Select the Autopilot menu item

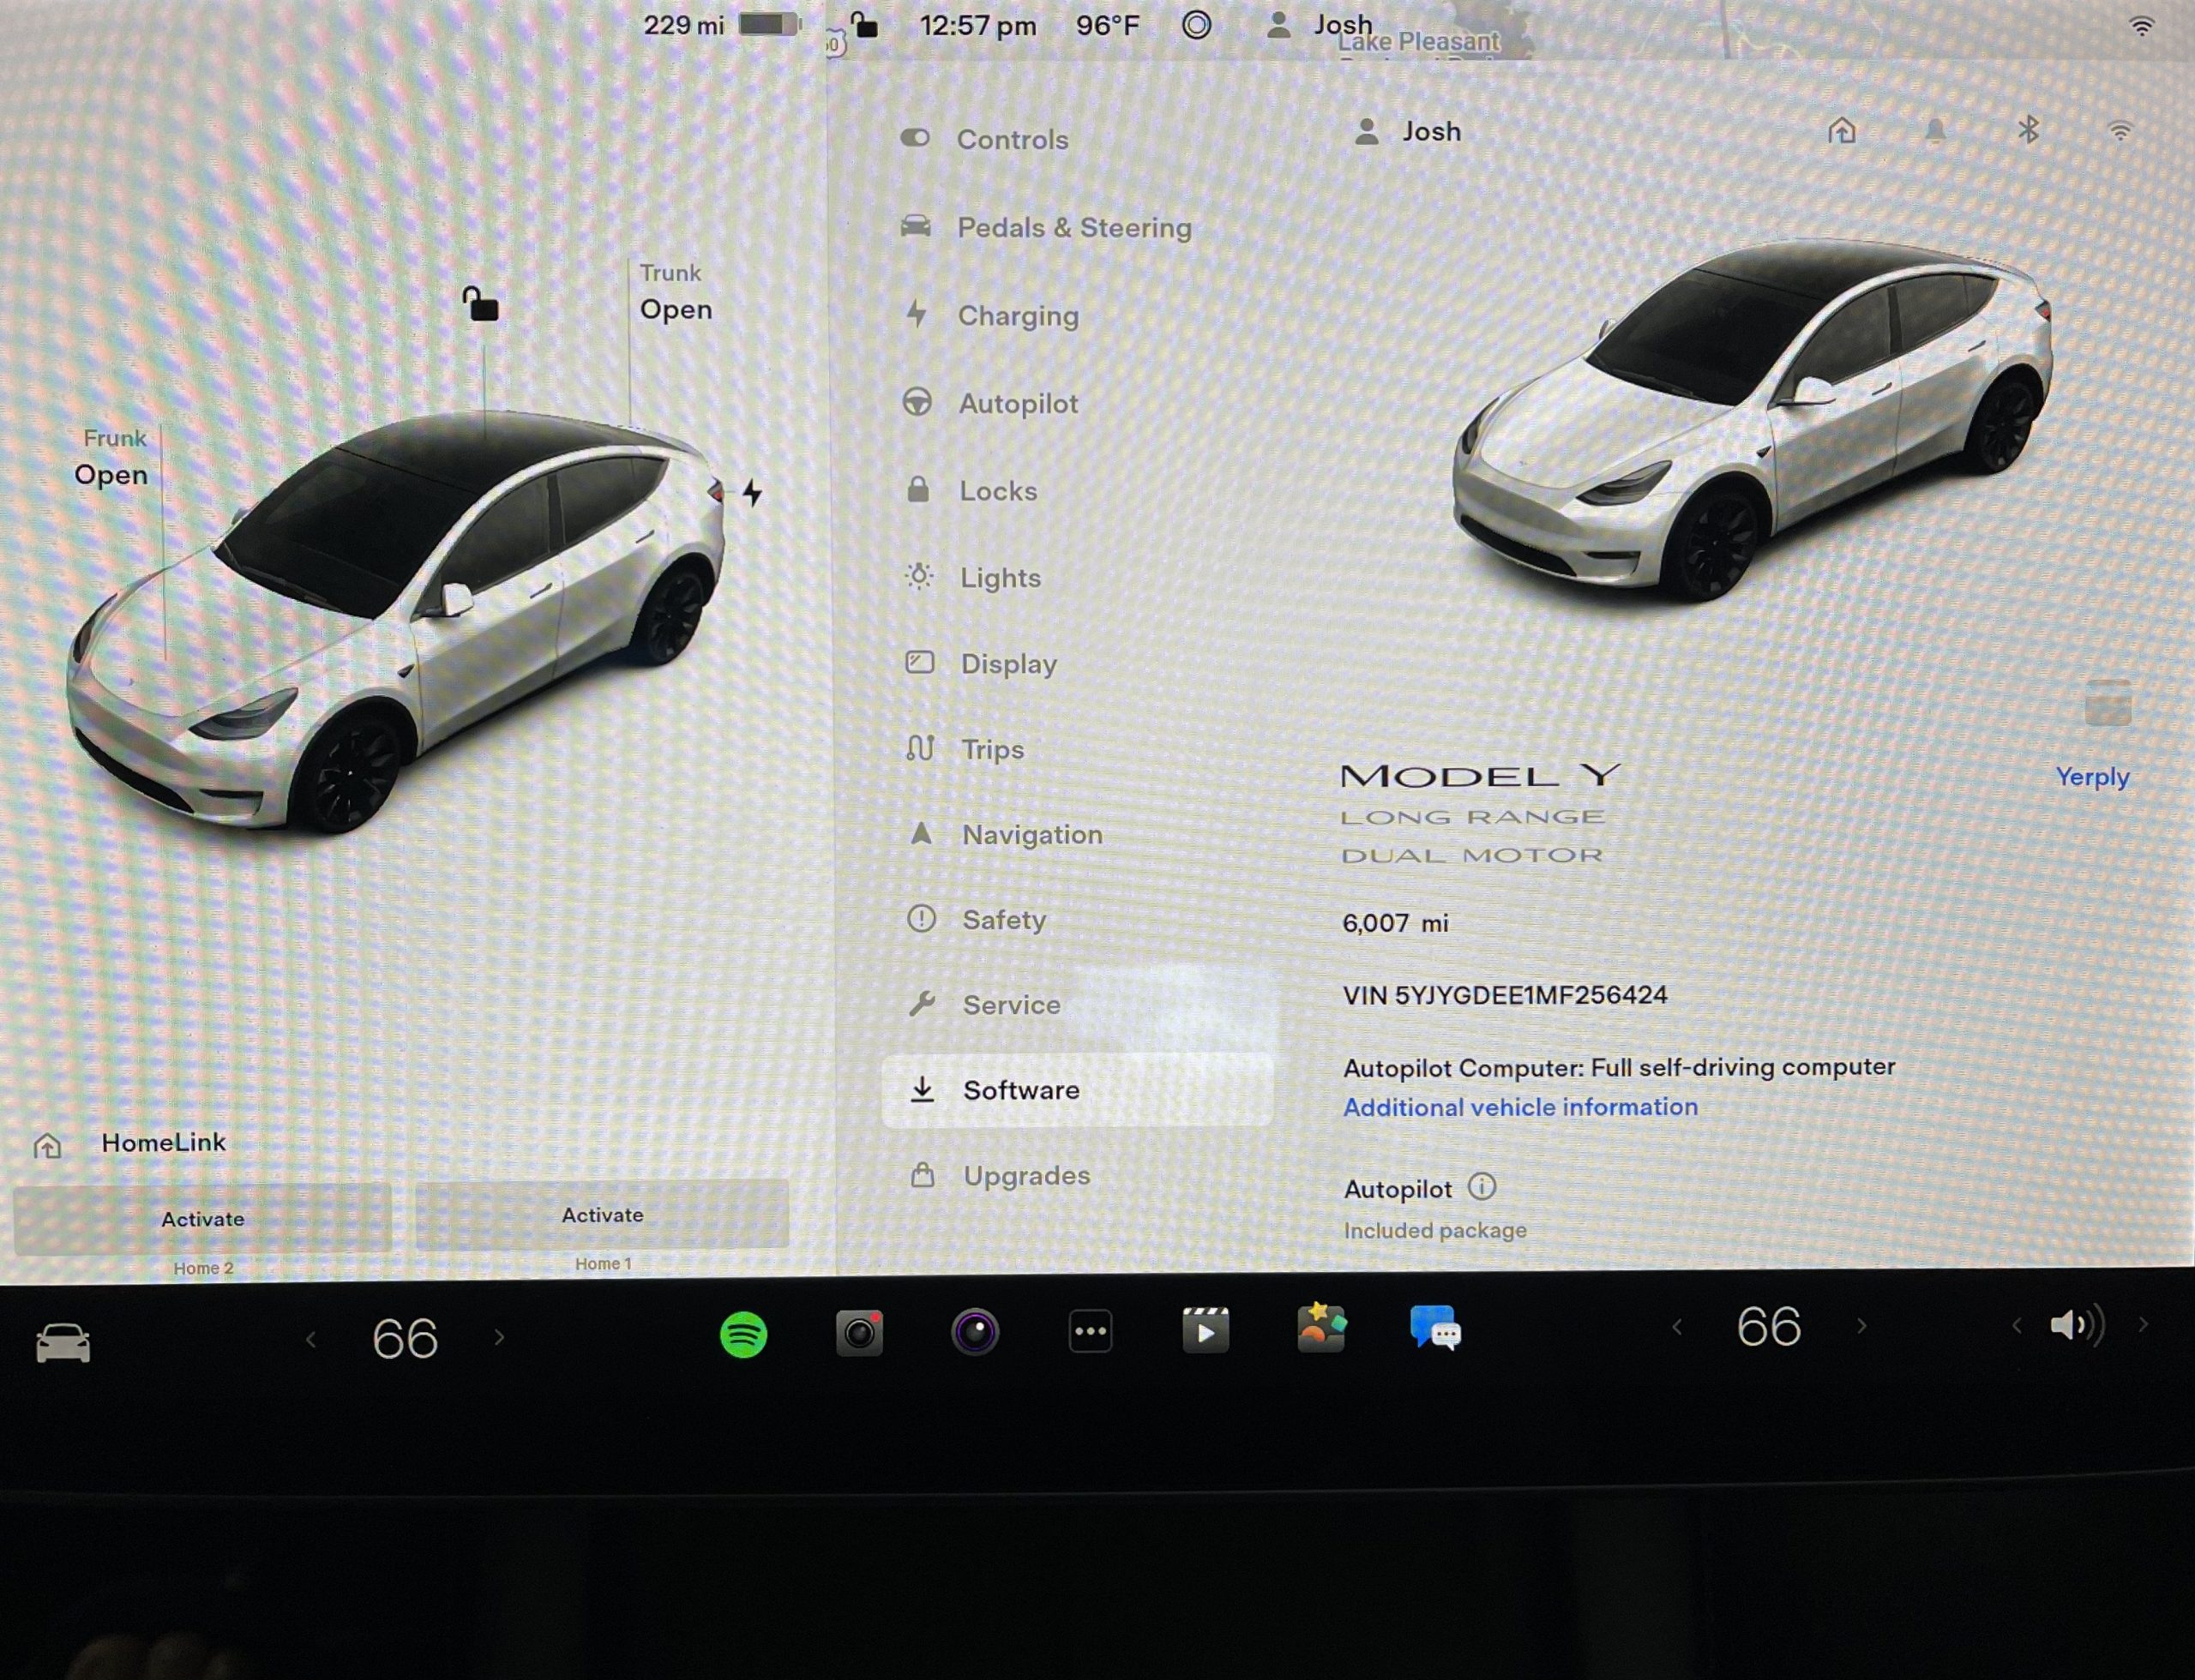pos(1018,404)
